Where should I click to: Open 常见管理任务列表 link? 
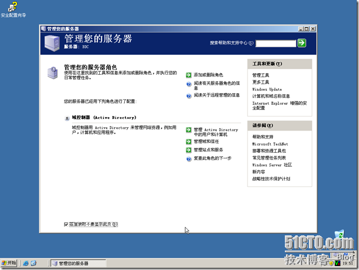click(x=269, y=158)
